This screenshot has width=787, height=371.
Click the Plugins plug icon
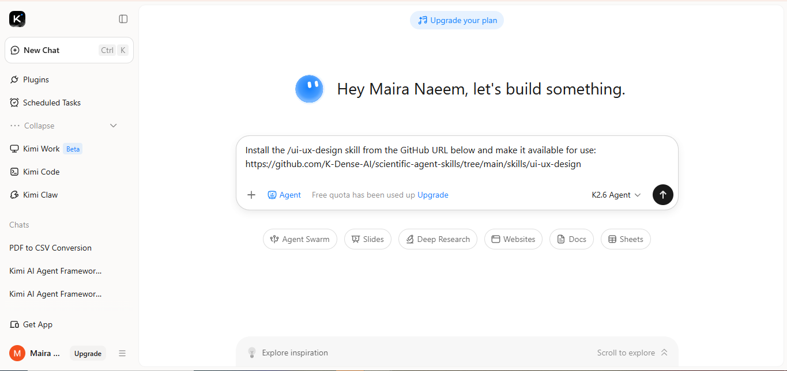pos(14,79)
